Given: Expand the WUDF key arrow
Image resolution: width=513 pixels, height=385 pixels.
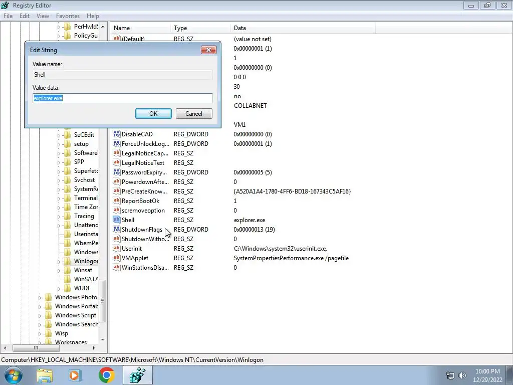Looking at the screenshot, I should tap(59, 288).
